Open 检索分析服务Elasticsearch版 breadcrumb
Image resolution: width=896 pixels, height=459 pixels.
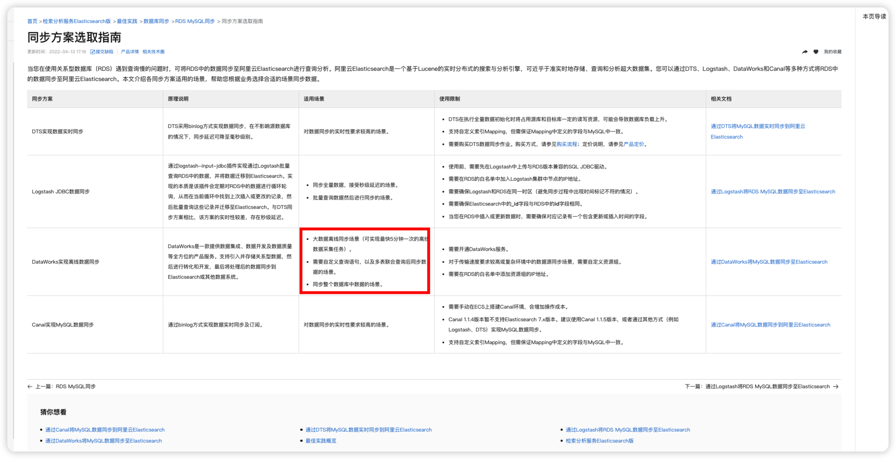[x=77, y=21]
